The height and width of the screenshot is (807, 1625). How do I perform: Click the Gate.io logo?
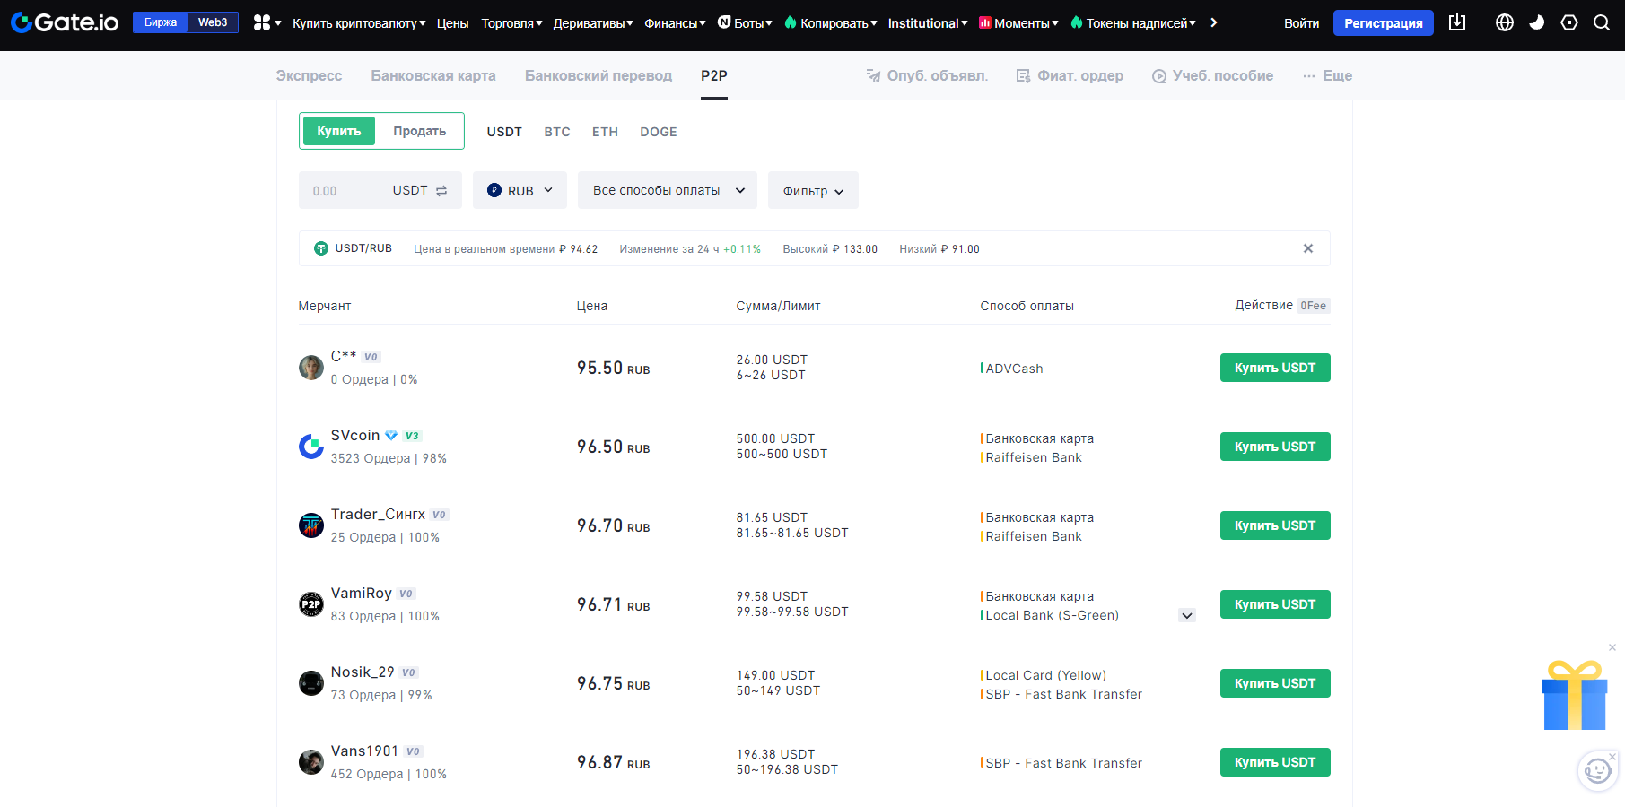pyautogui.click(x=65, y=22)
